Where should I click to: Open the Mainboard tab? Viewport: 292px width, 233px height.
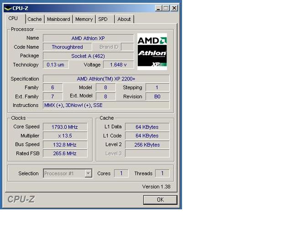(58, 19)
